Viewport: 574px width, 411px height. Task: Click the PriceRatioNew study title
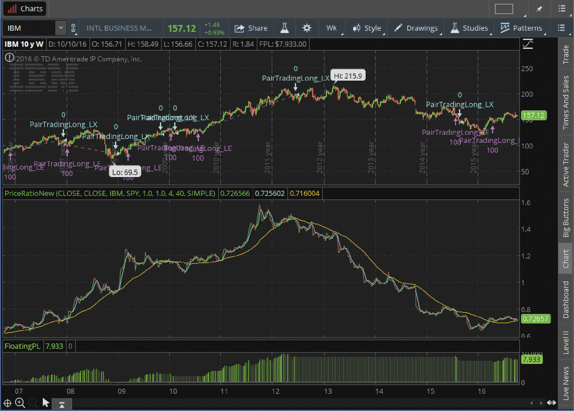pos(110,193)
